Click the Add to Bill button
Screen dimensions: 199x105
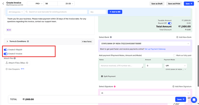click(115, 12)
